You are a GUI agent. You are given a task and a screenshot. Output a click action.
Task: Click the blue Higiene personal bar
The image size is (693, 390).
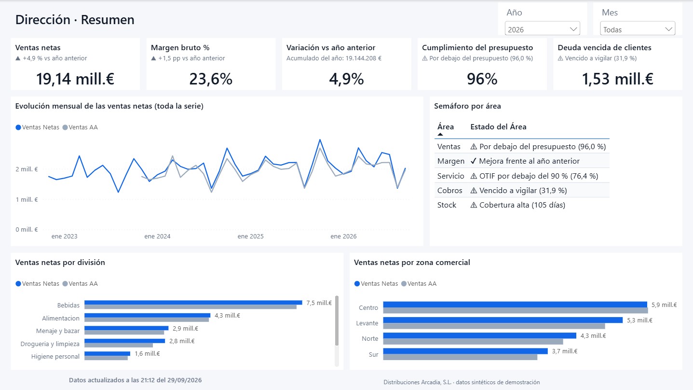(x=107, y=354)
